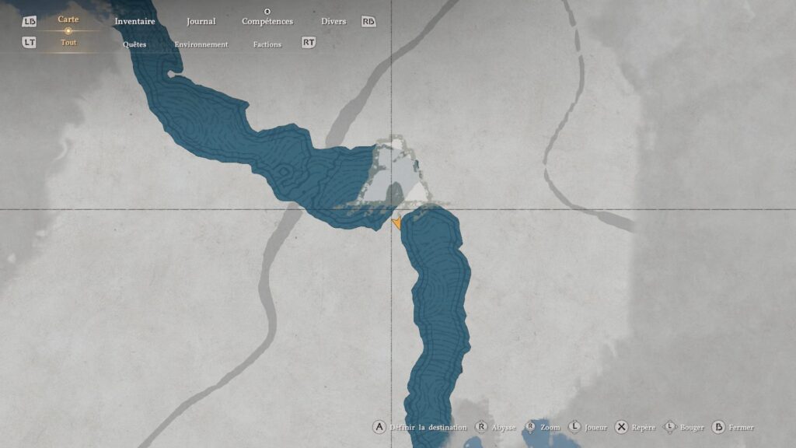Click the RT trigger filter icon
Viewport: 796px width, 448px height.
(309, 43)
